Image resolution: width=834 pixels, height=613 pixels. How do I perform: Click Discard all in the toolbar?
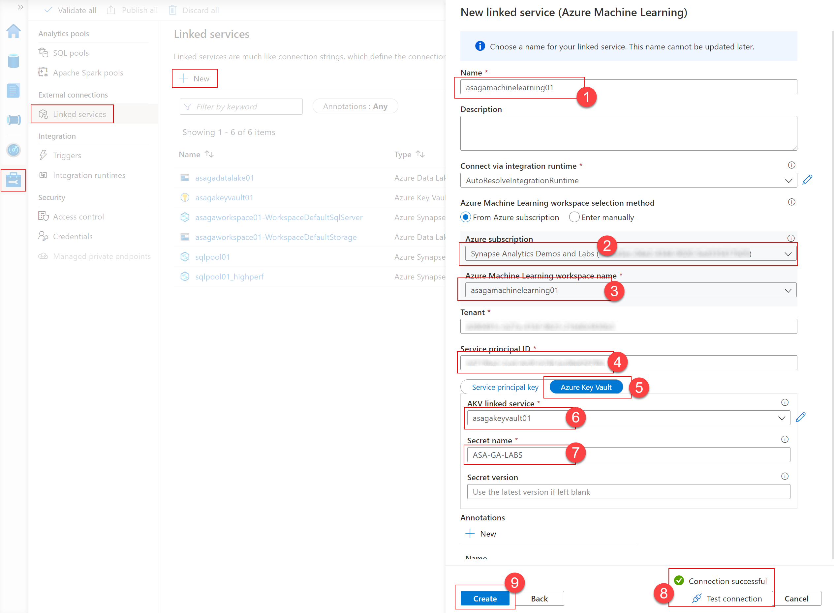click(x=194, y=11)
